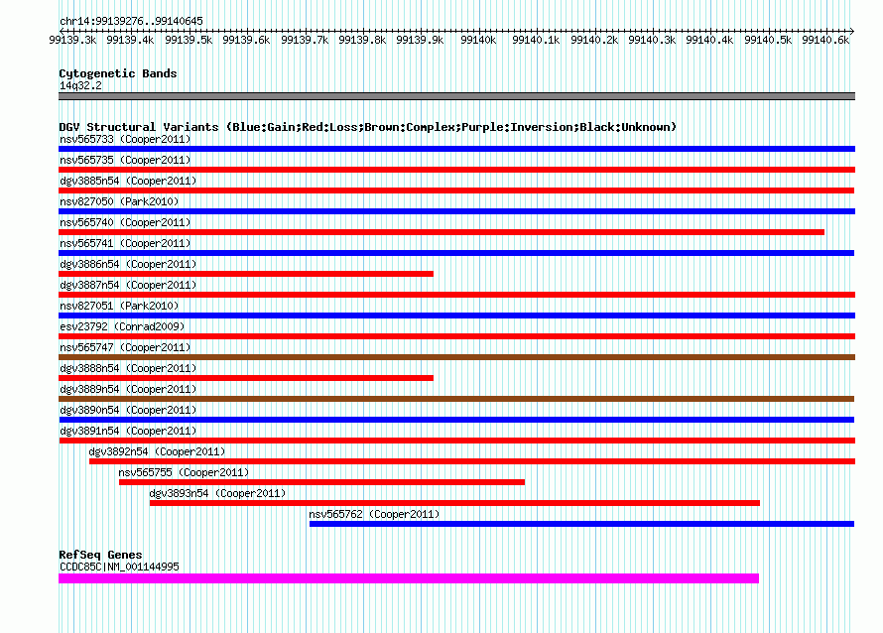
Task: Click the chr14:99139276..99140645 coordinate label
Action: 131,21
